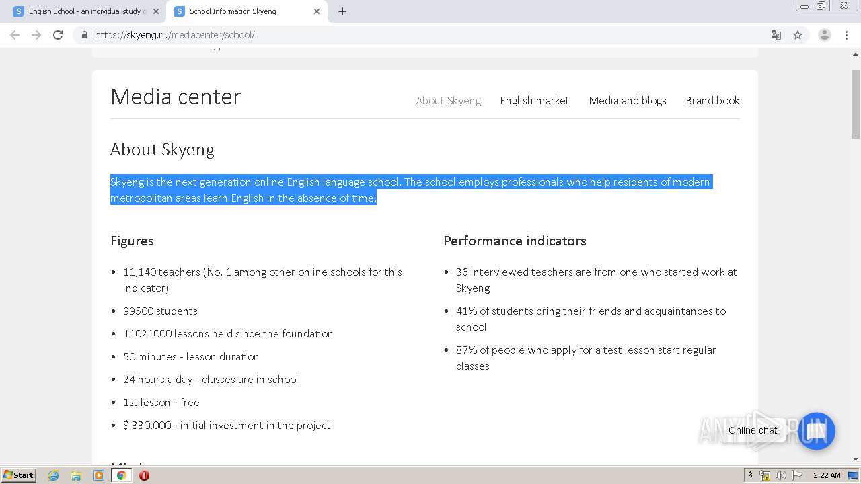
Task: Click the padlock site info icon
Action: click(x=84, y=35)
